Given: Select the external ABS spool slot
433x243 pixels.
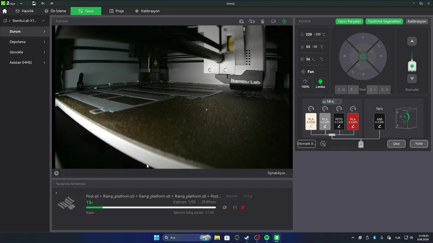Looking at the screenshot, I should [x=380, y=122].
